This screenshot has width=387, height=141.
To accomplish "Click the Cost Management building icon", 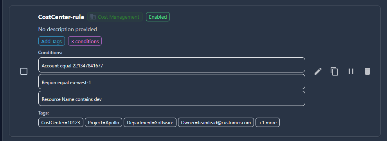I will point(93,17).
